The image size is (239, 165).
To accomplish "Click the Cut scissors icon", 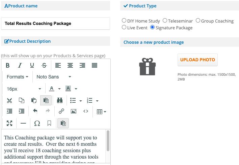I will (9, 100).
